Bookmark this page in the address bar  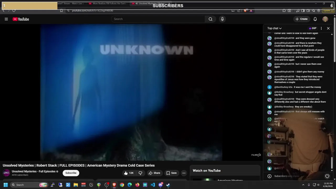coord(61,10)
